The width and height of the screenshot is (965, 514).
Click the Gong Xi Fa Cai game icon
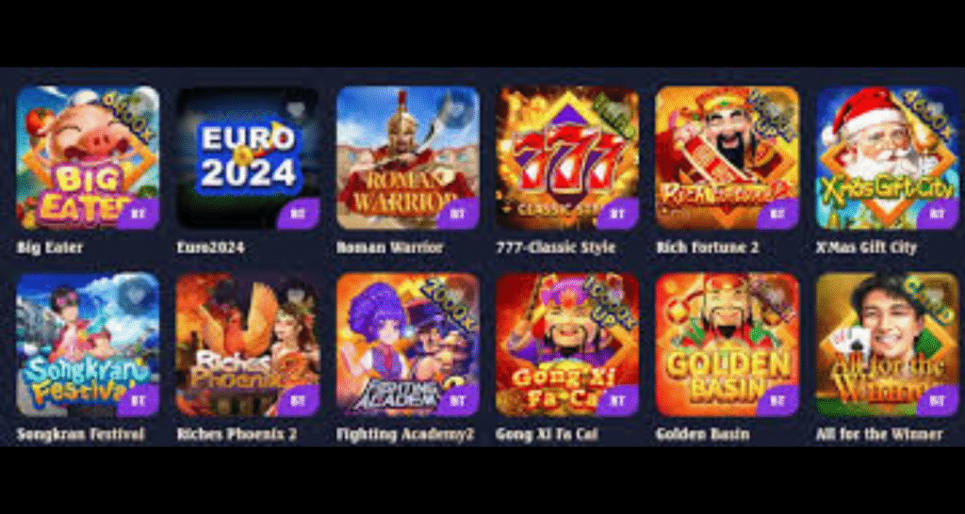tap(567, 345)
